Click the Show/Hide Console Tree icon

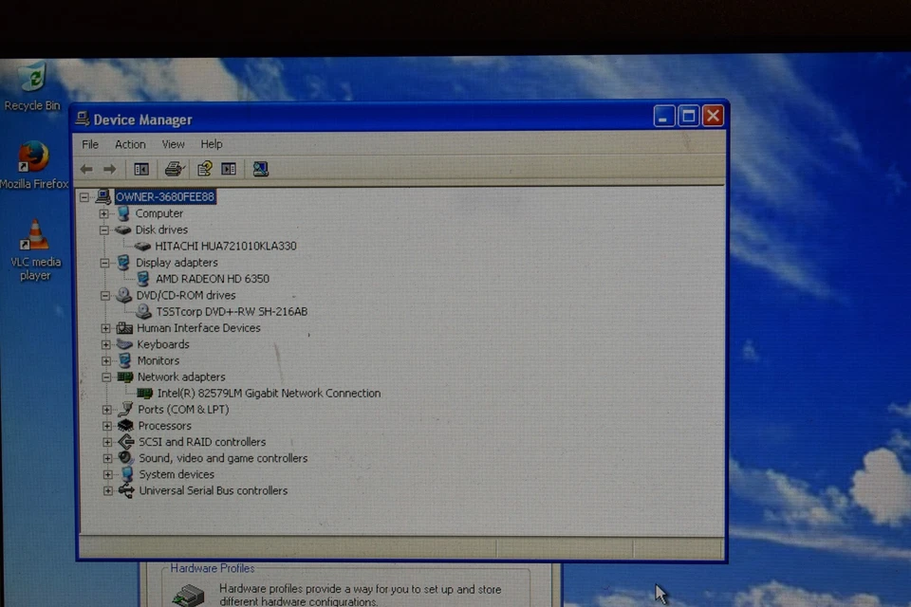tap(140, 168)
